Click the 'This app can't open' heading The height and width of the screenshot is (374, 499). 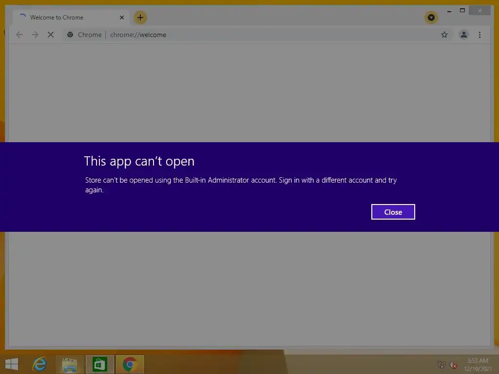click(x=139, y=161)
